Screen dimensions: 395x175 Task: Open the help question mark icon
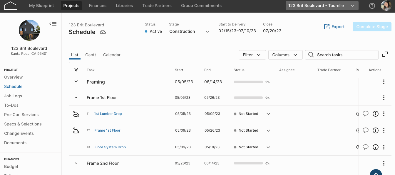(x=372, y=6)
